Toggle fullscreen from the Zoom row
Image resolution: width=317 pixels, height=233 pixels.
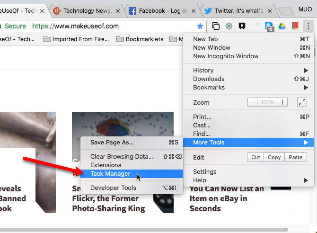pyautogui.click(x=302, y=102)
